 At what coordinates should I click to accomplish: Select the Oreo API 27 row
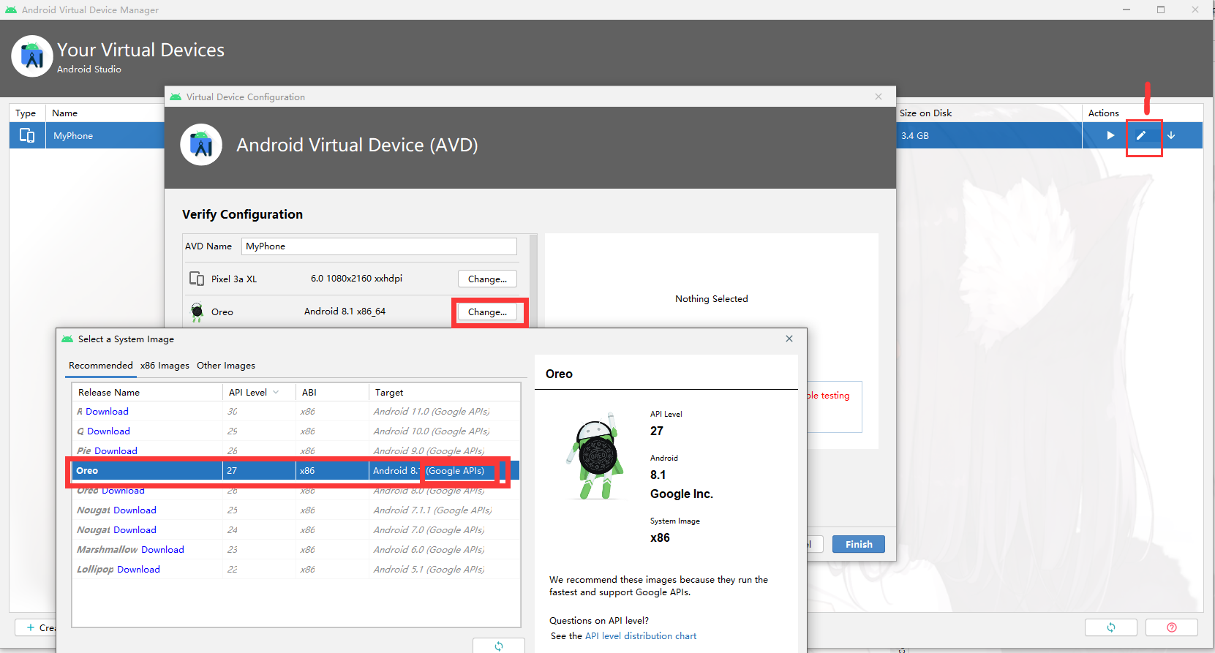[296, 471]
